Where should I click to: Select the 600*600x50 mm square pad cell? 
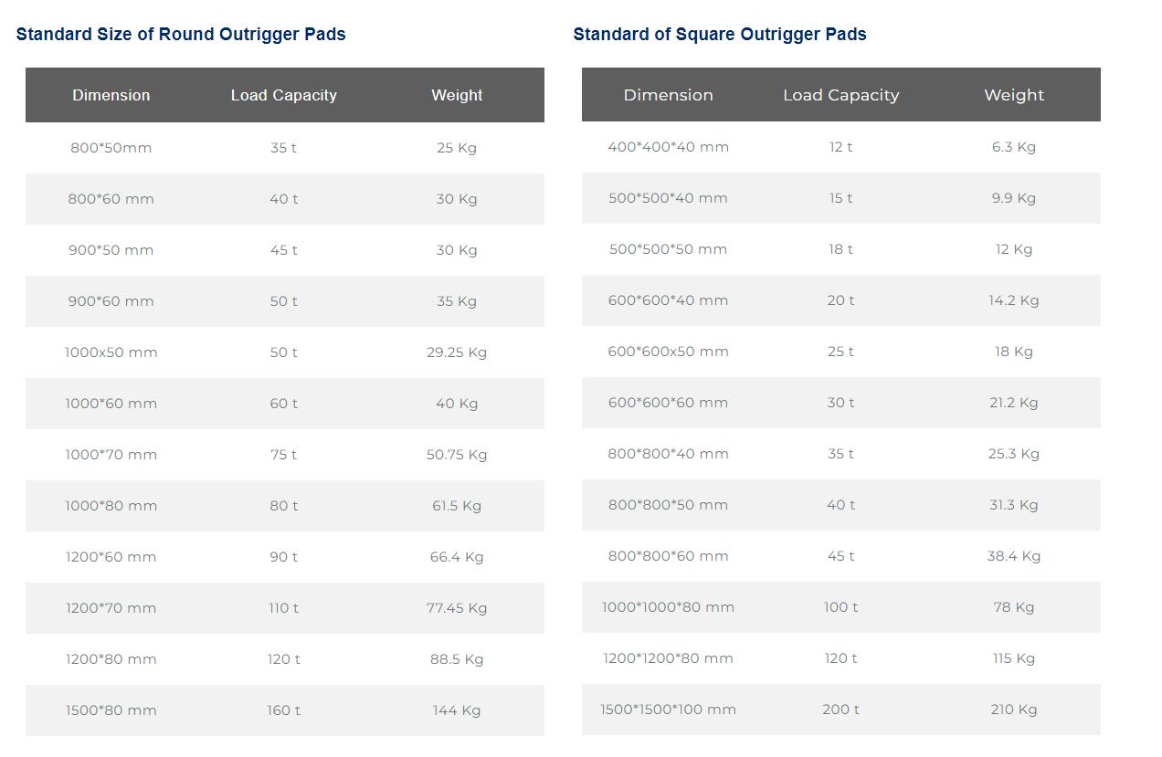[x=669, y=352]
